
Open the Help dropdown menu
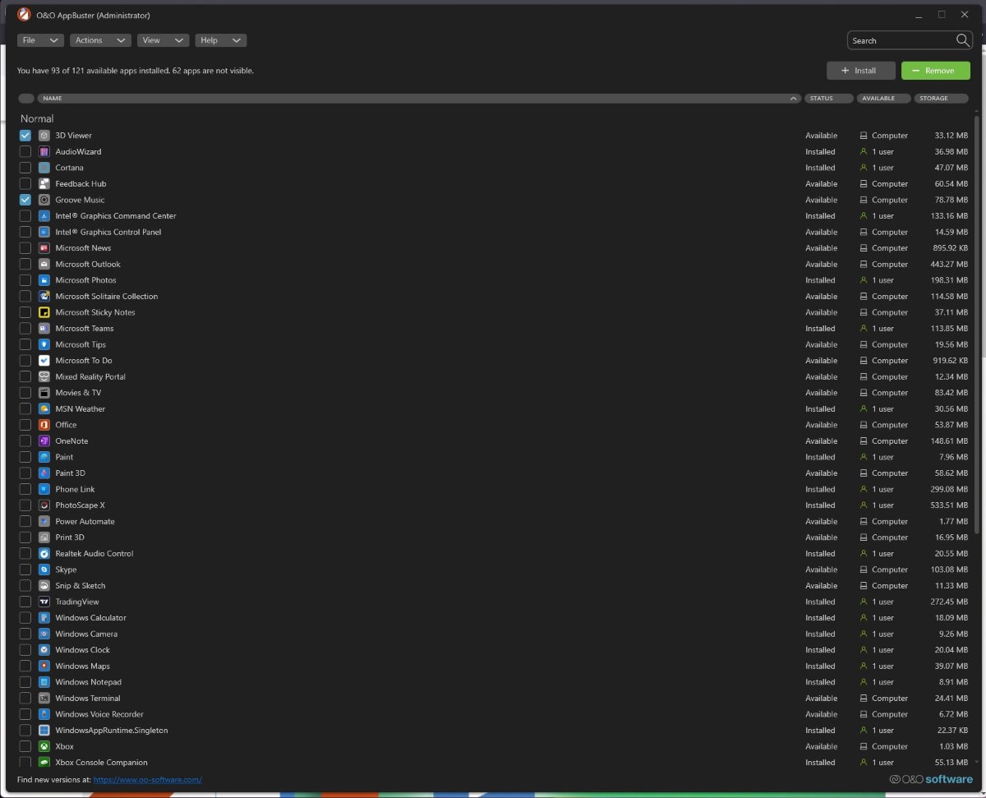[221, 40]
